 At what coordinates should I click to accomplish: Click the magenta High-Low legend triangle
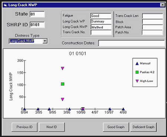point(137,81)
